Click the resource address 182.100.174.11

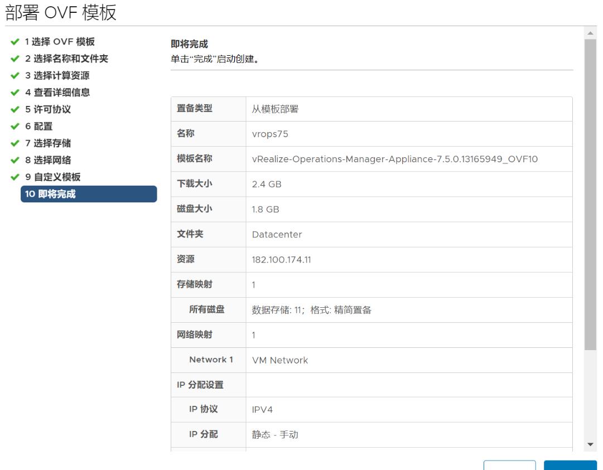coord(282,260)
